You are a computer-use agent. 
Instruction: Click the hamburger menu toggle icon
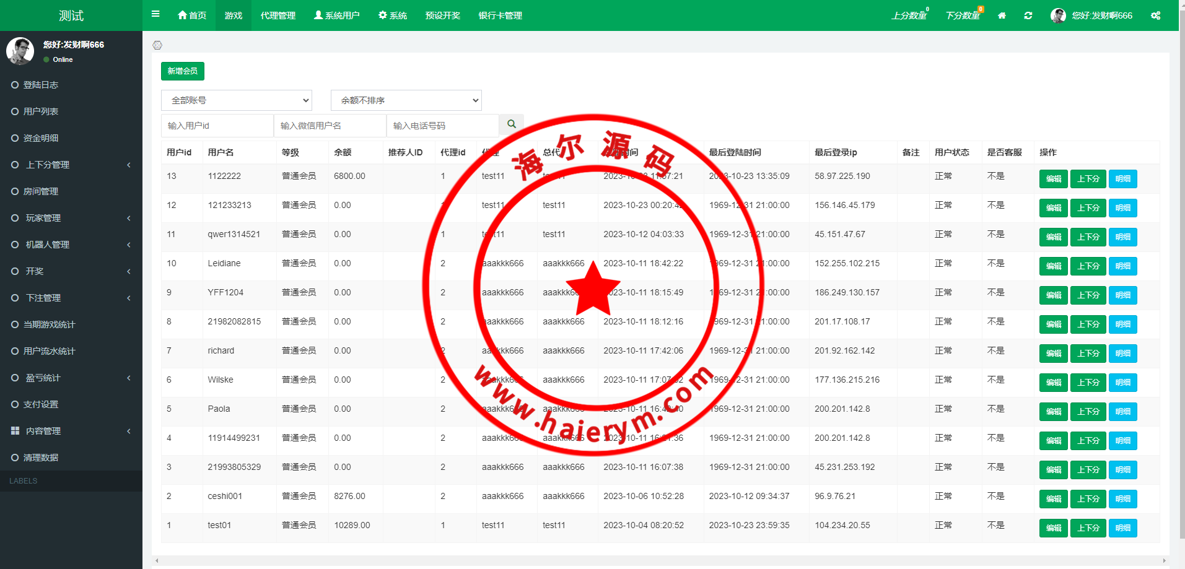click(155, 14)
